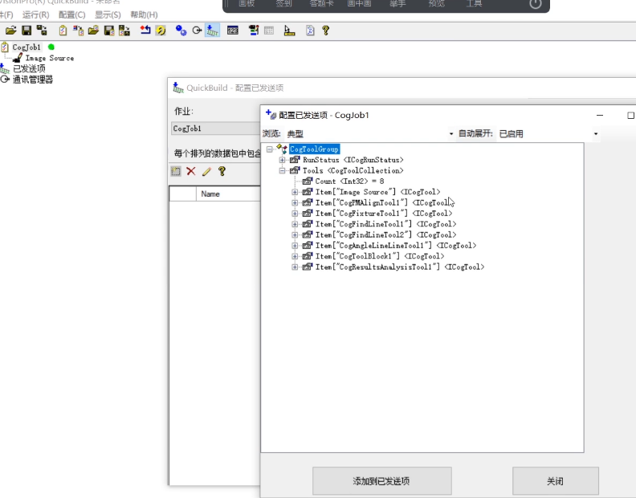The width and height of the screenshot is (636, 498).
Task: Expand Item CogPMAlignTool1 node
Action: [295, 202]
